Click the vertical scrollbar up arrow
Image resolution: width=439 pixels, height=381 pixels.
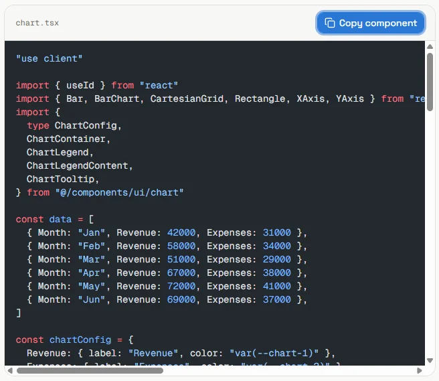430,46
